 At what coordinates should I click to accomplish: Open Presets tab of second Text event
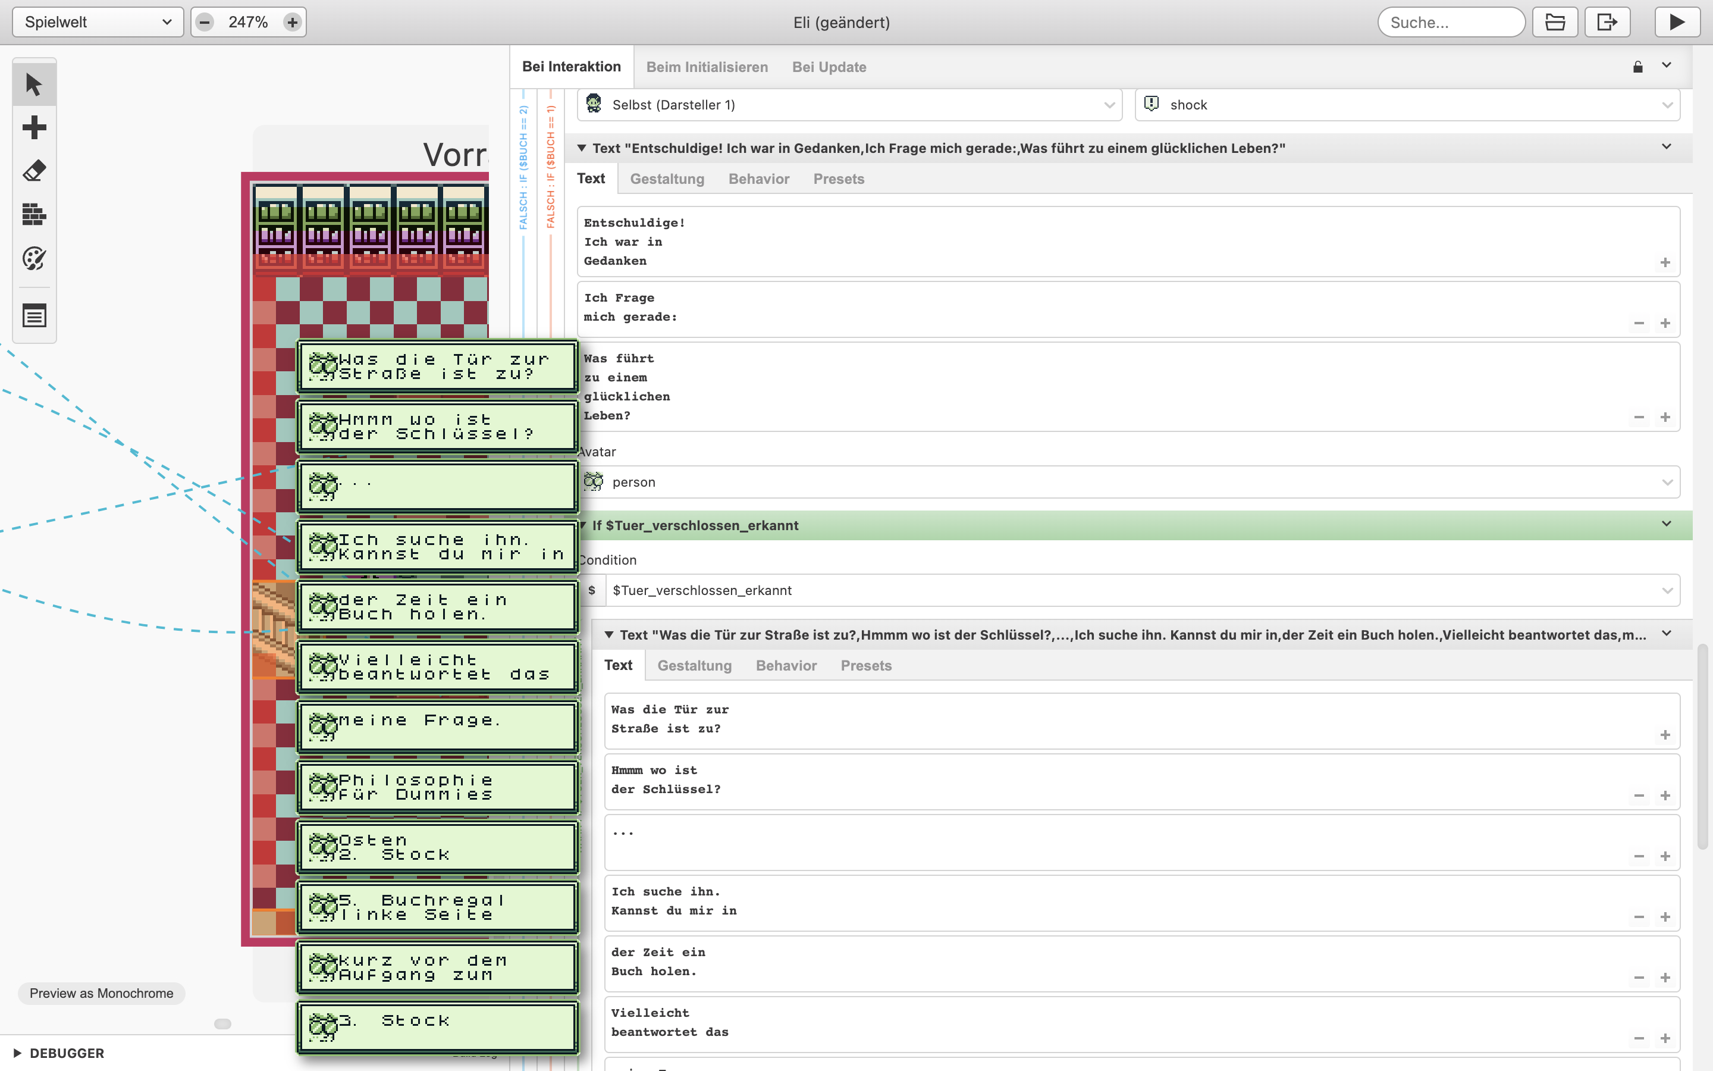[x=867, y=666]
